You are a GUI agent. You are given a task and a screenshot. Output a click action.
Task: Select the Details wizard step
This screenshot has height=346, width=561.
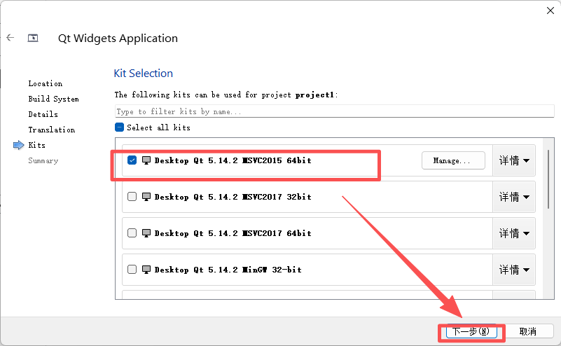(x=43, y=114)
